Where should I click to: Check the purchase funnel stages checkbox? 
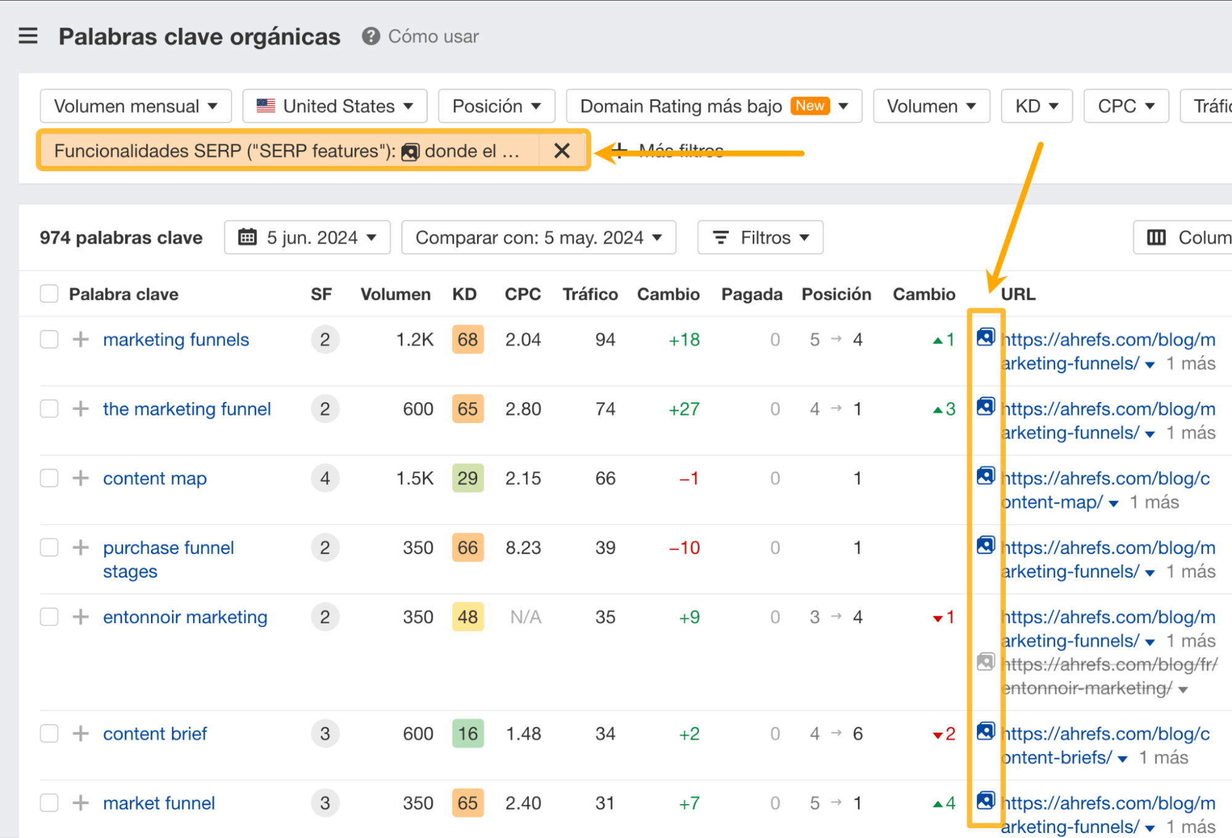click(49, 547)
